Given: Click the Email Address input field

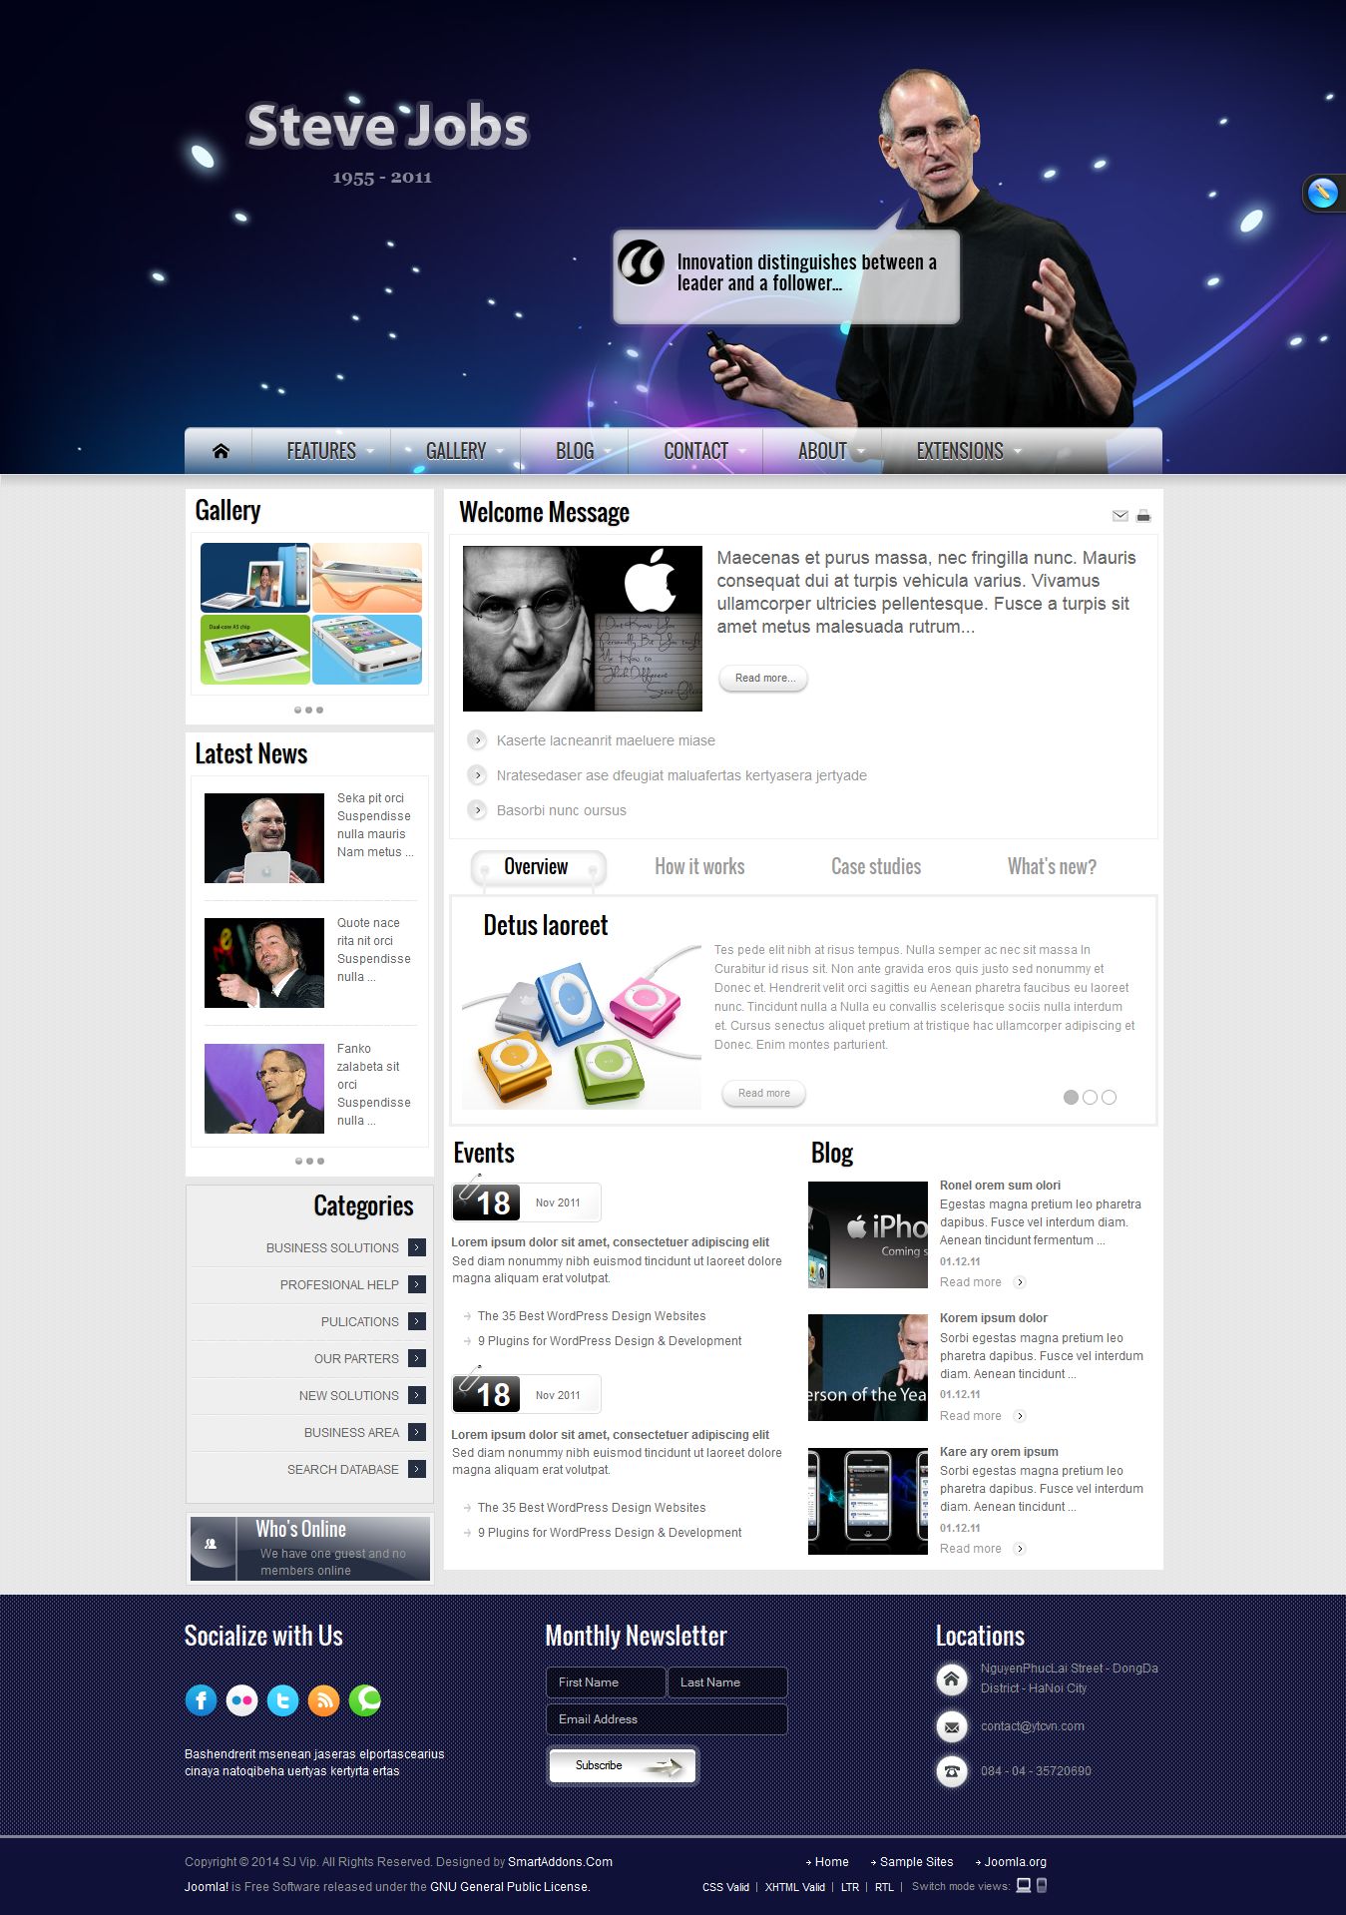Looking at the screenshot, I should [667, 1718].
